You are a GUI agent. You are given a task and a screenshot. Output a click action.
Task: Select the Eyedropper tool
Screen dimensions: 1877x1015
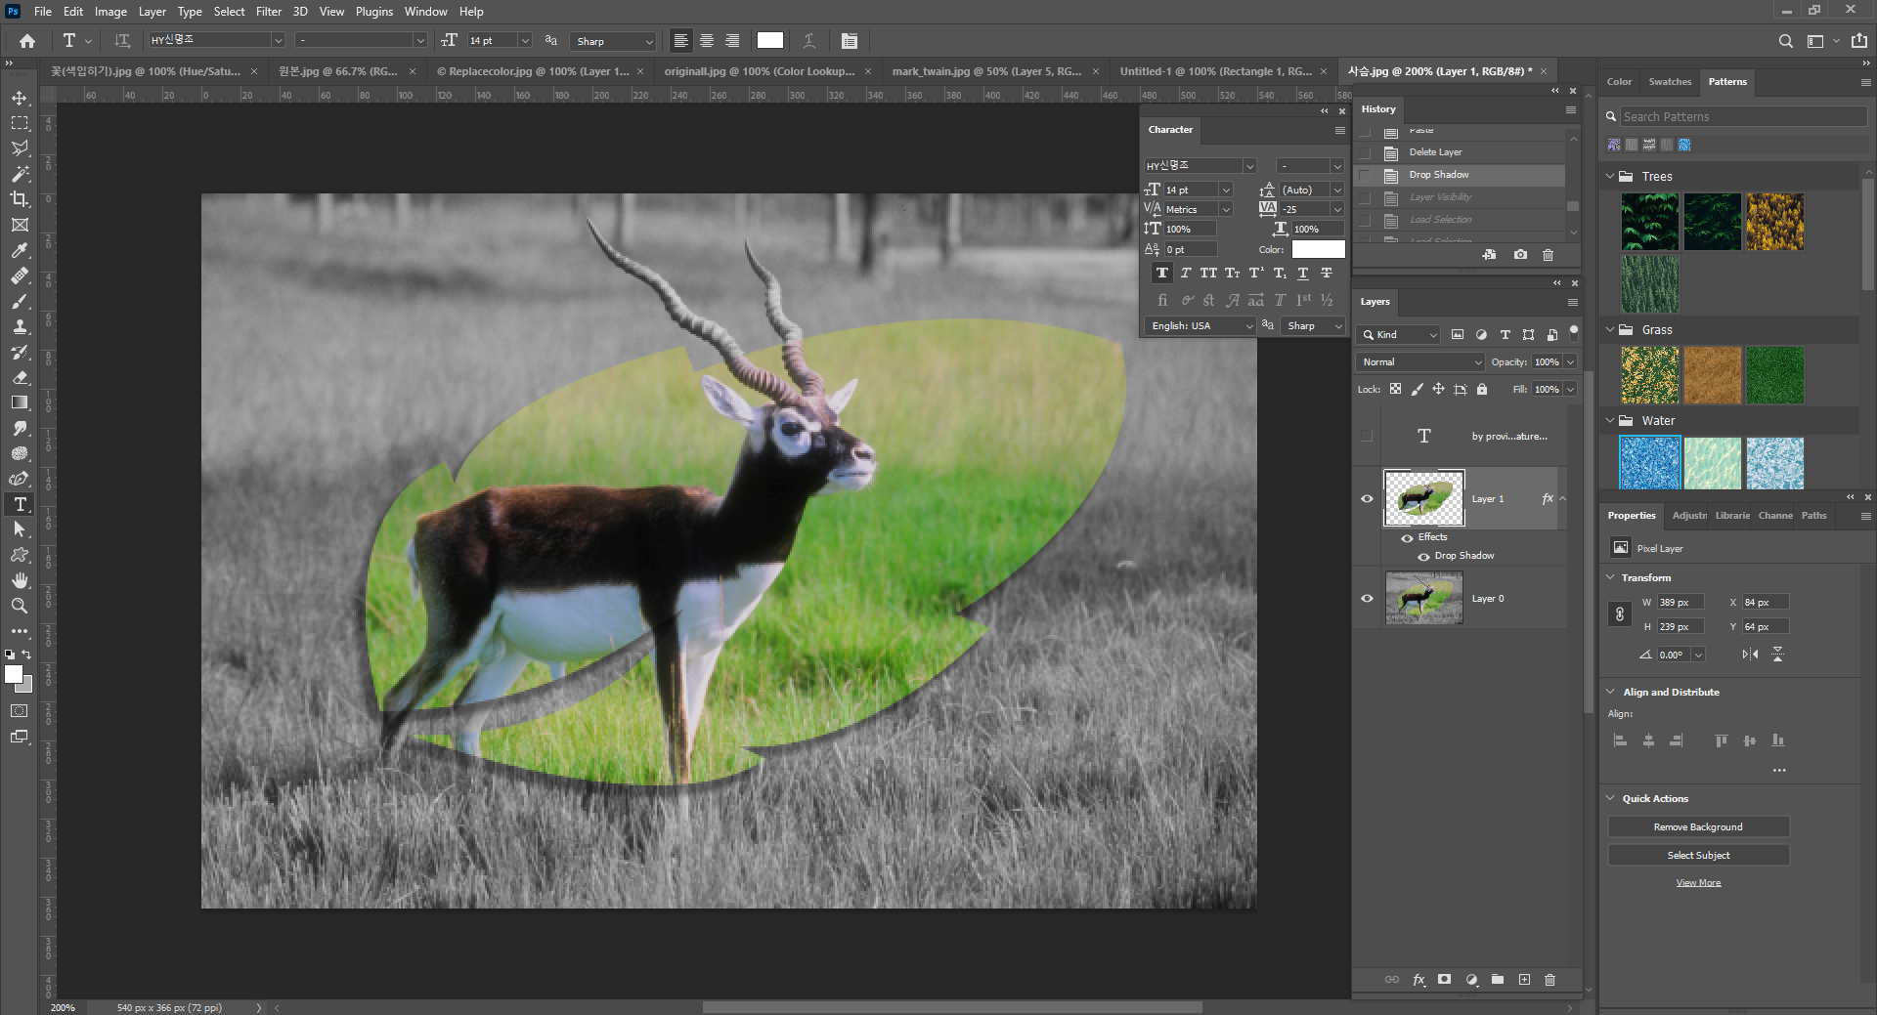(x=20, y=250)
